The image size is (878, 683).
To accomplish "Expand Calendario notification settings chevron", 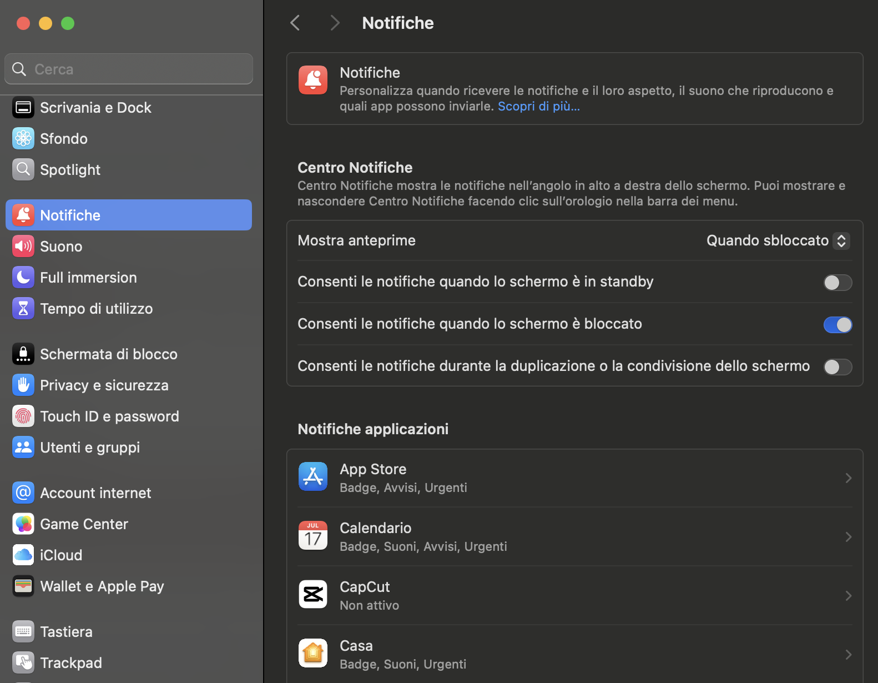I will pyautogui.click(x=848, y=537).
